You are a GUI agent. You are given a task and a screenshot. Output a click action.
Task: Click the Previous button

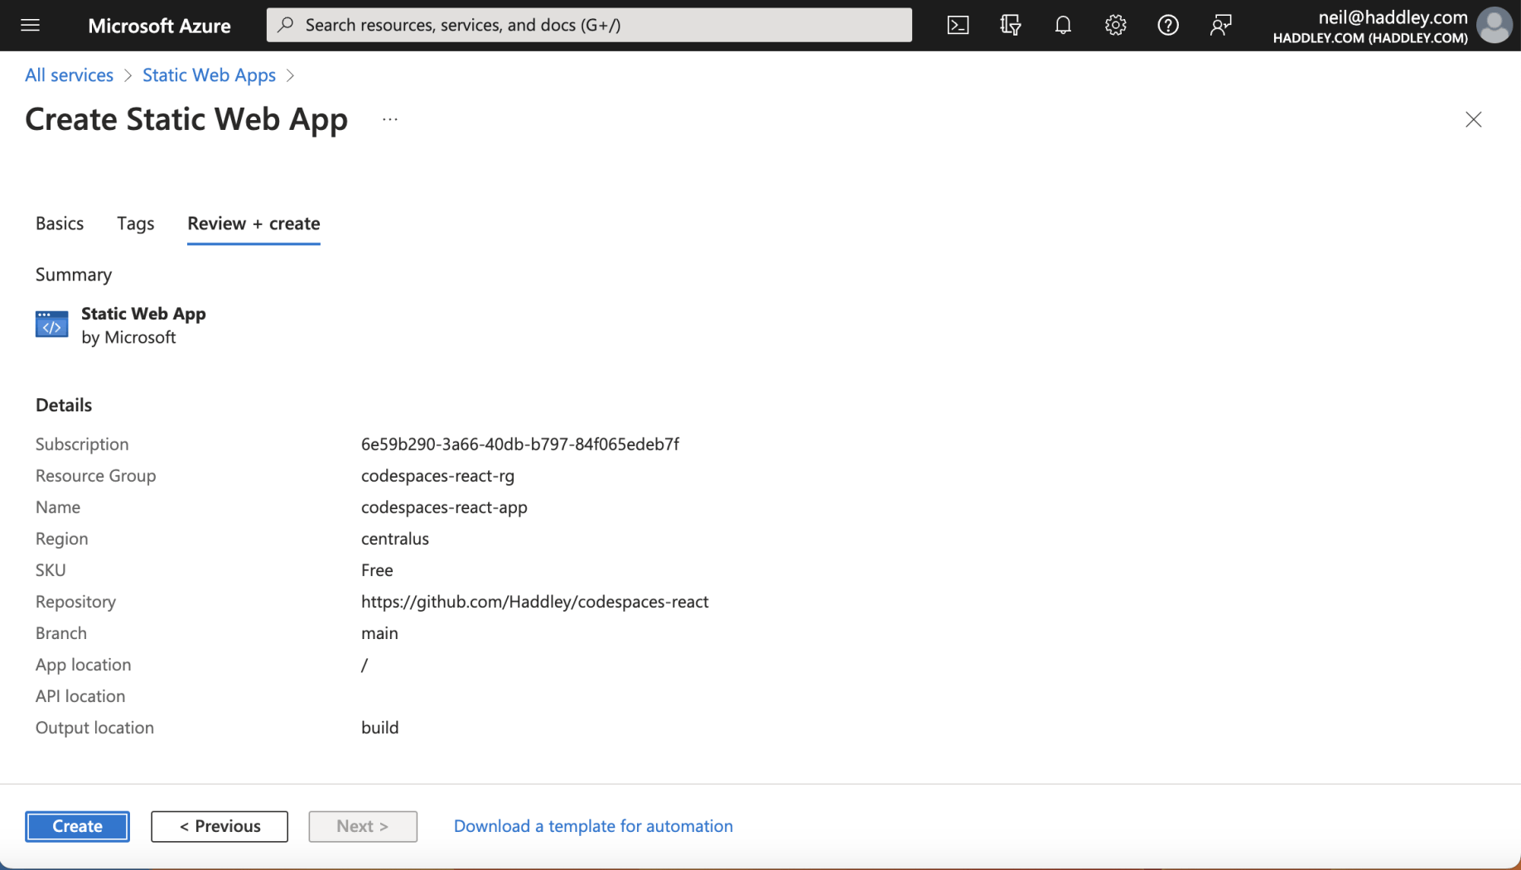coord(220,826)
